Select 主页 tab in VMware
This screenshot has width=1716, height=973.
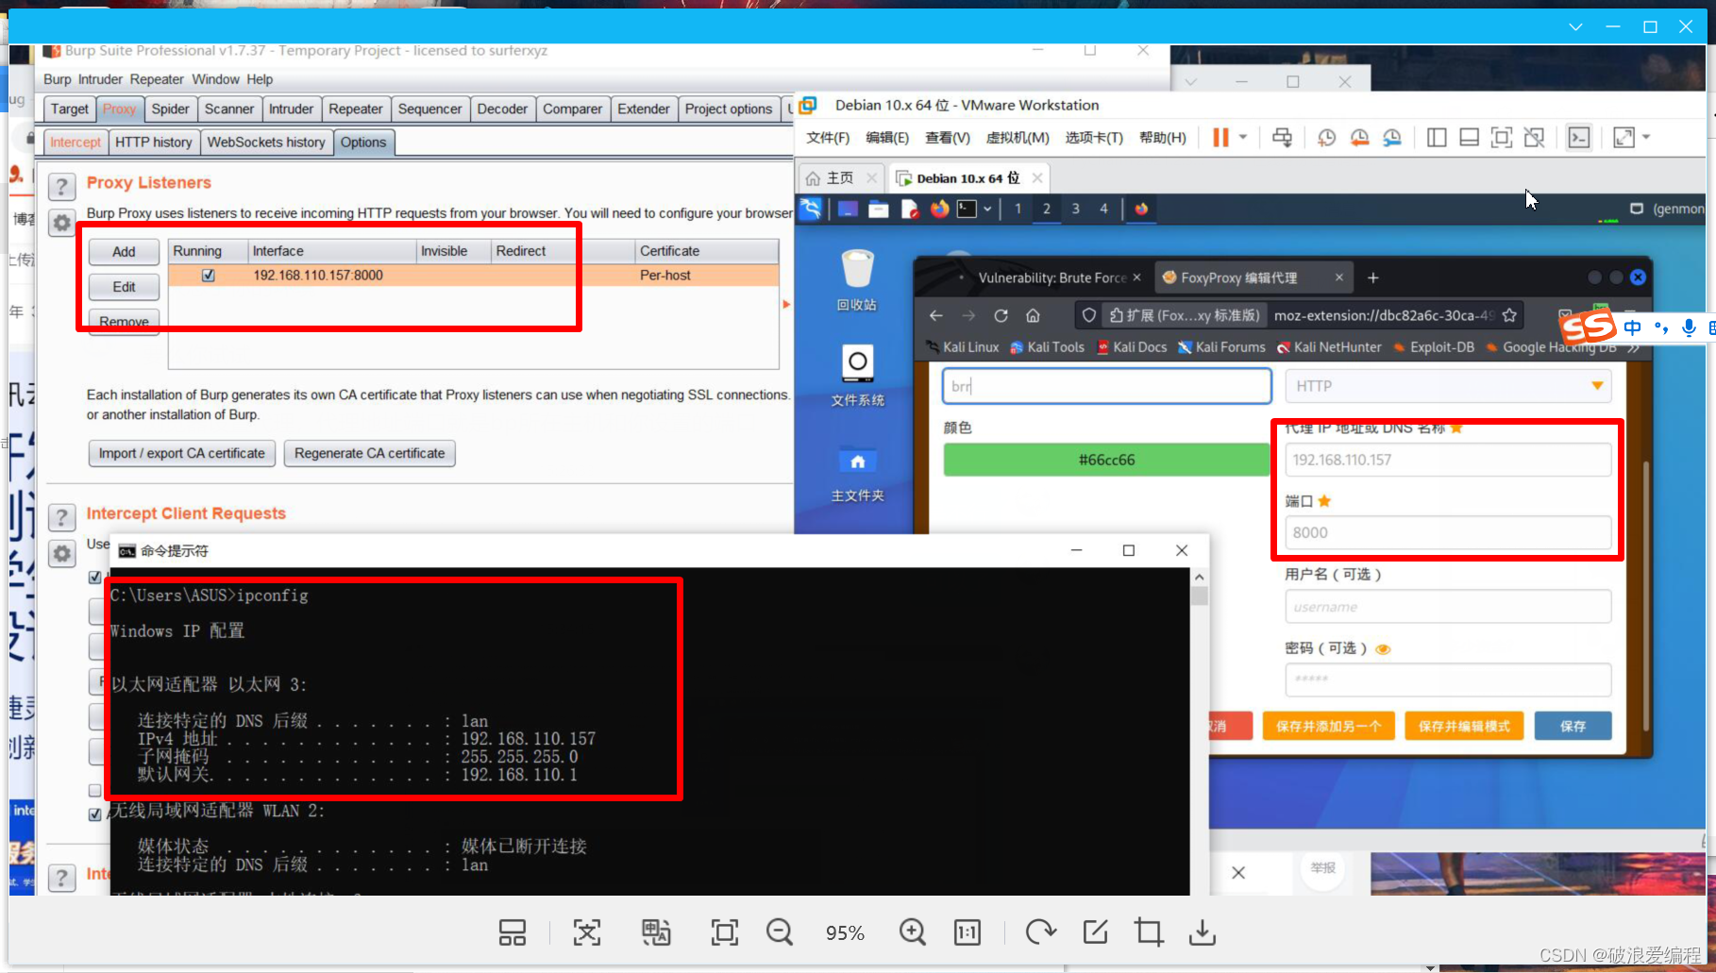pos(840,178)
